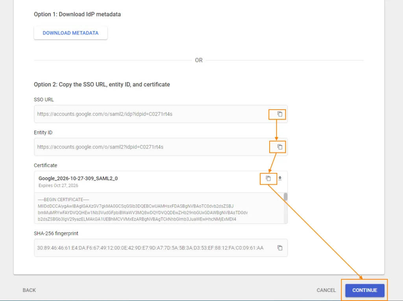Screen dimensions: 403x301
Task: Click the 'Option 2: Copy the SSO URL' heading
Action: pos(102,84)
